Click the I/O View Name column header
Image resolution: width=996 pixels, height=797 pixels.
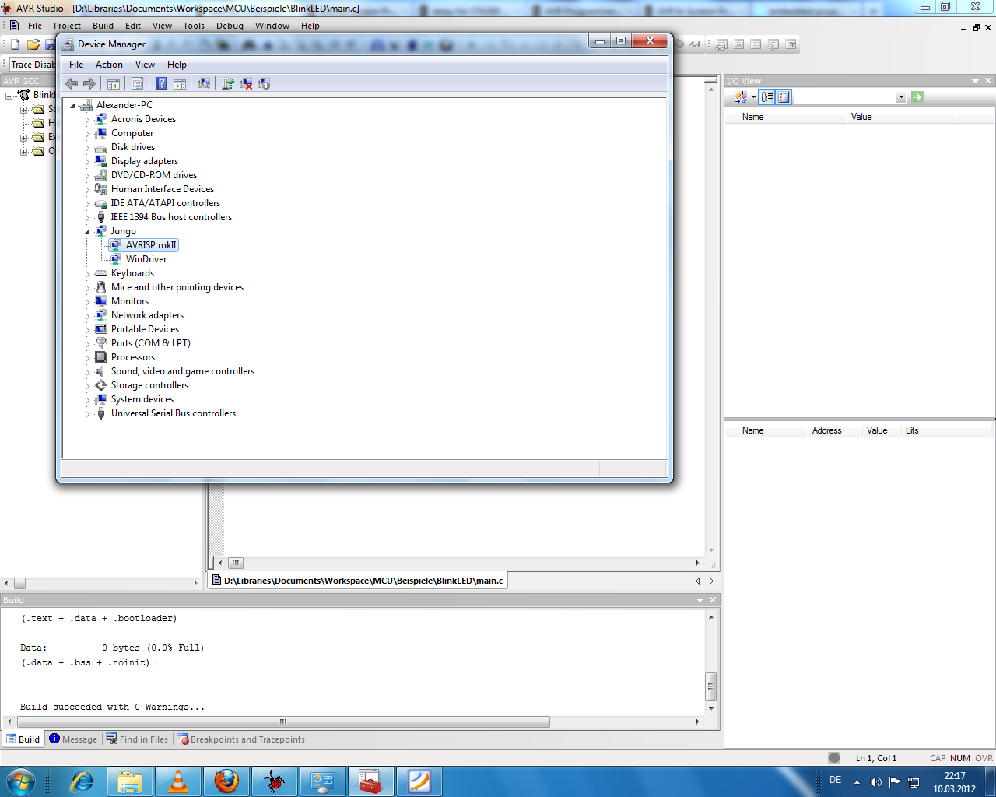tap(785, 117)
